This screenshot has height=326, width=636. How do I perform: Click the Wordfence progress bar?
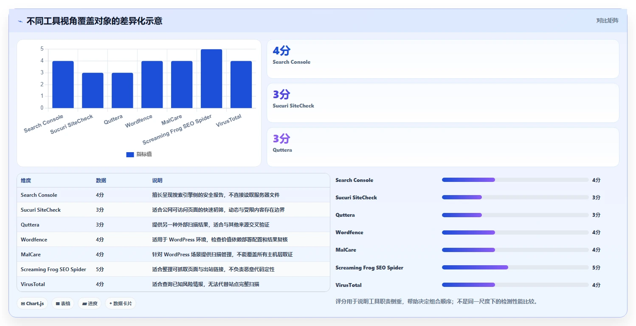(515, 232)
